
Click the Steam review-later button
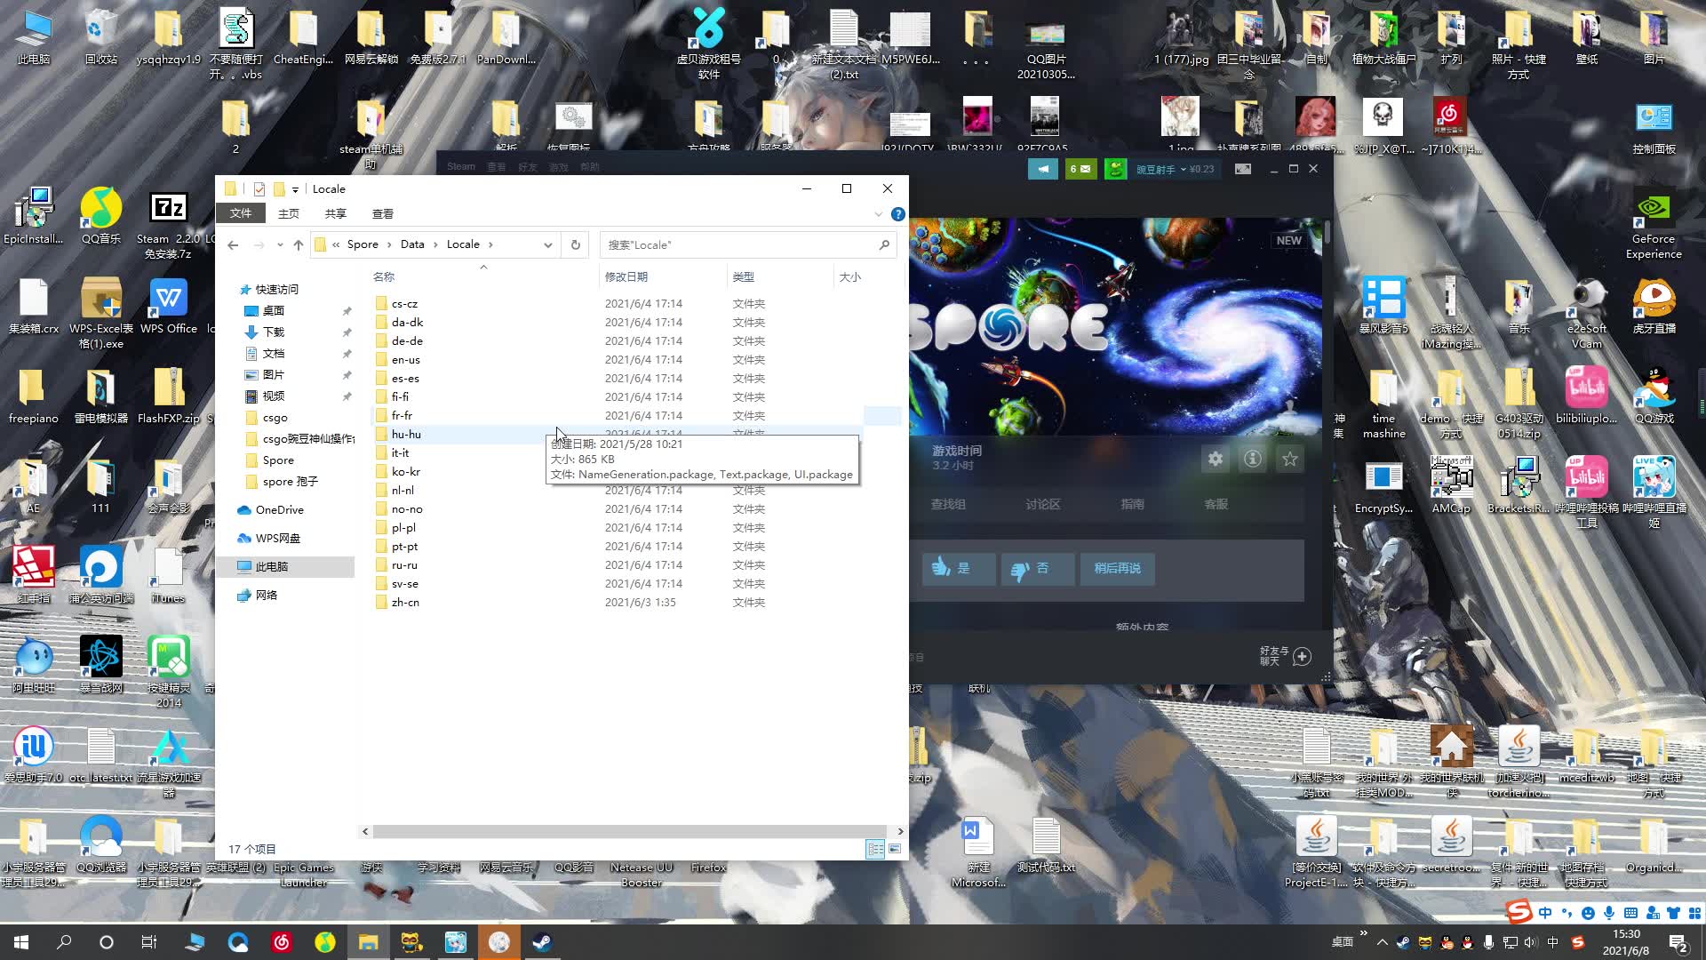coord(1118,568)
